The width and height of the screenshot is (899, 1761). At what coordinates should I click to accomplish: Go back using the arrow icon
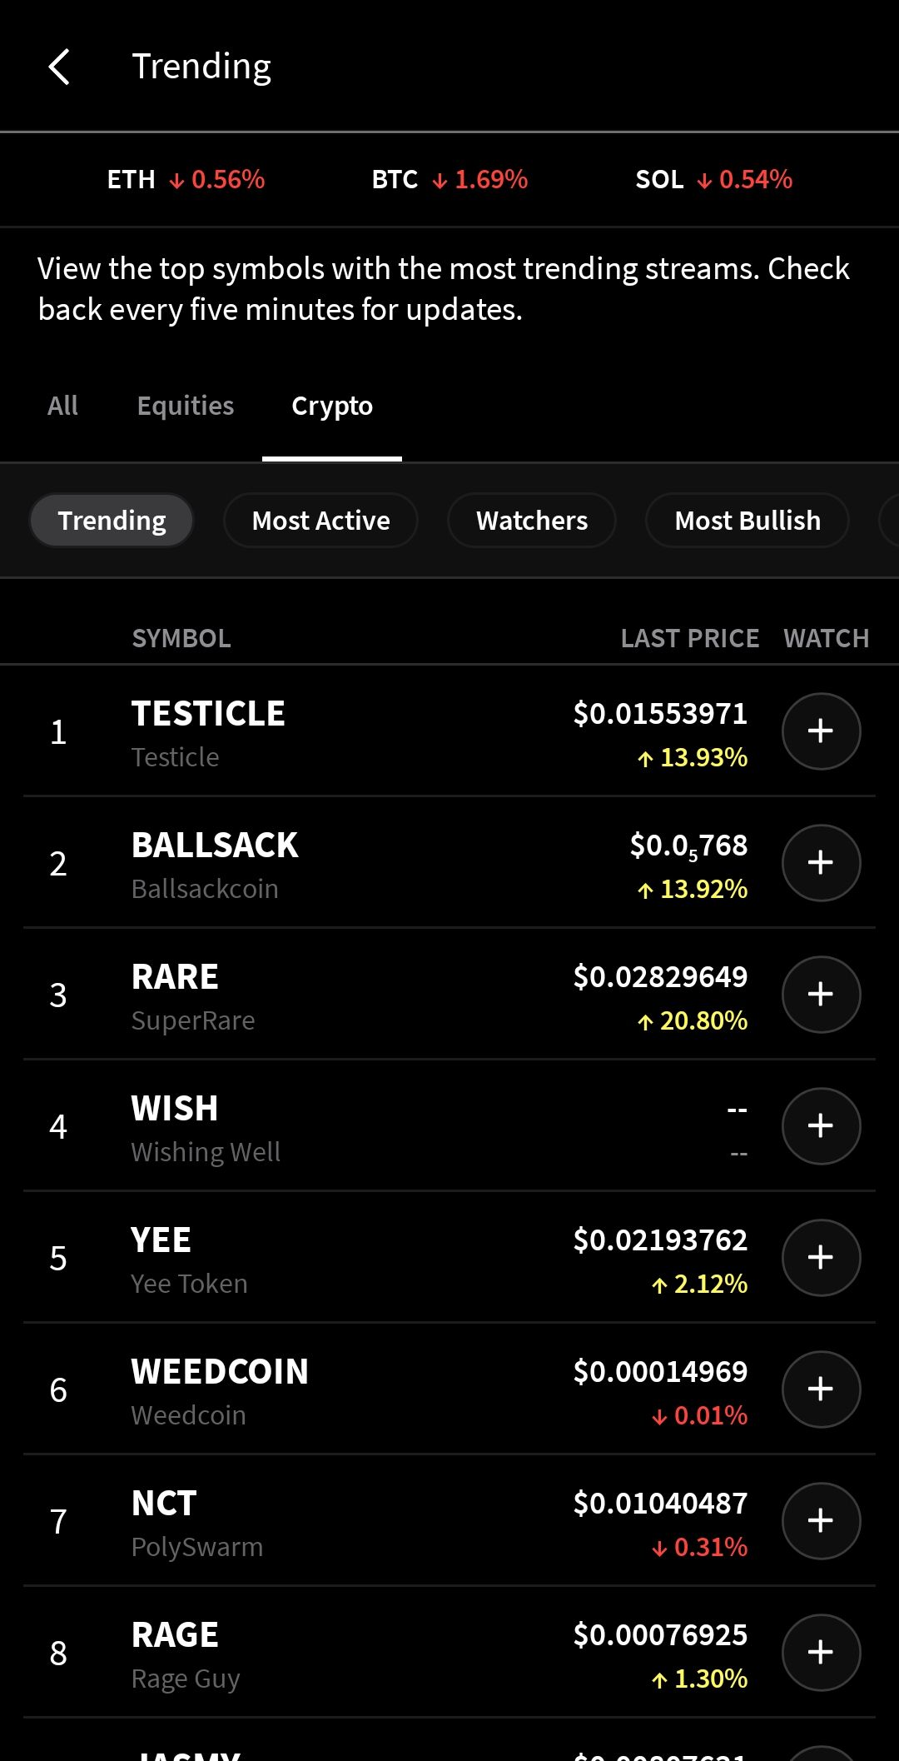(59, 67)
